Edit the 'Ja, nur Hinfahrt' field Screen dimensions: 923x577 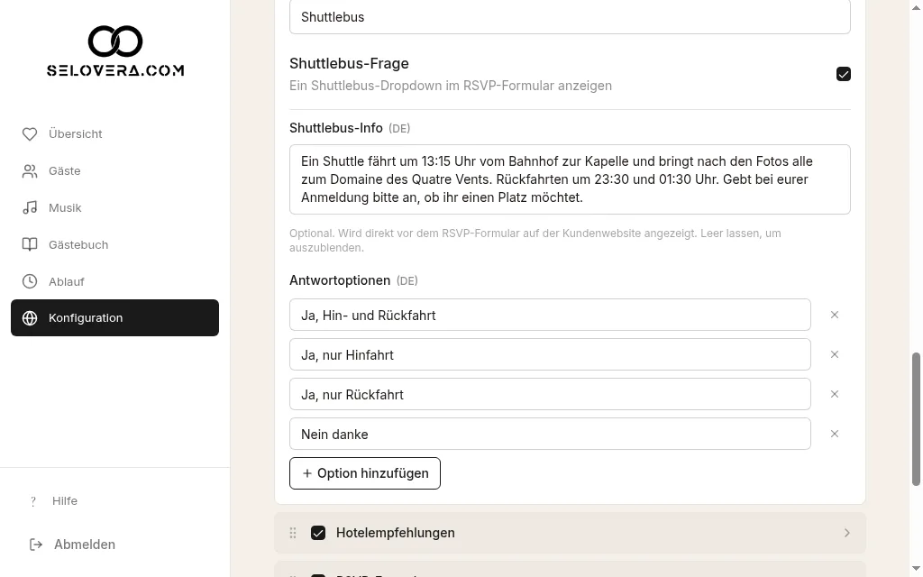click(x=550, y=354)
